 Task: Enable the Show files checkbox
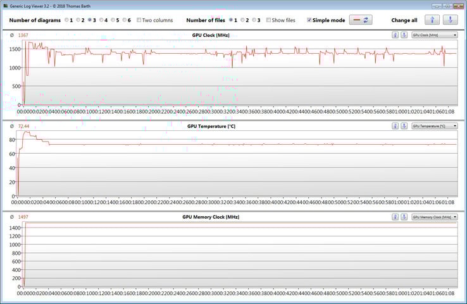pyautogui.click(x=269, y=20)
